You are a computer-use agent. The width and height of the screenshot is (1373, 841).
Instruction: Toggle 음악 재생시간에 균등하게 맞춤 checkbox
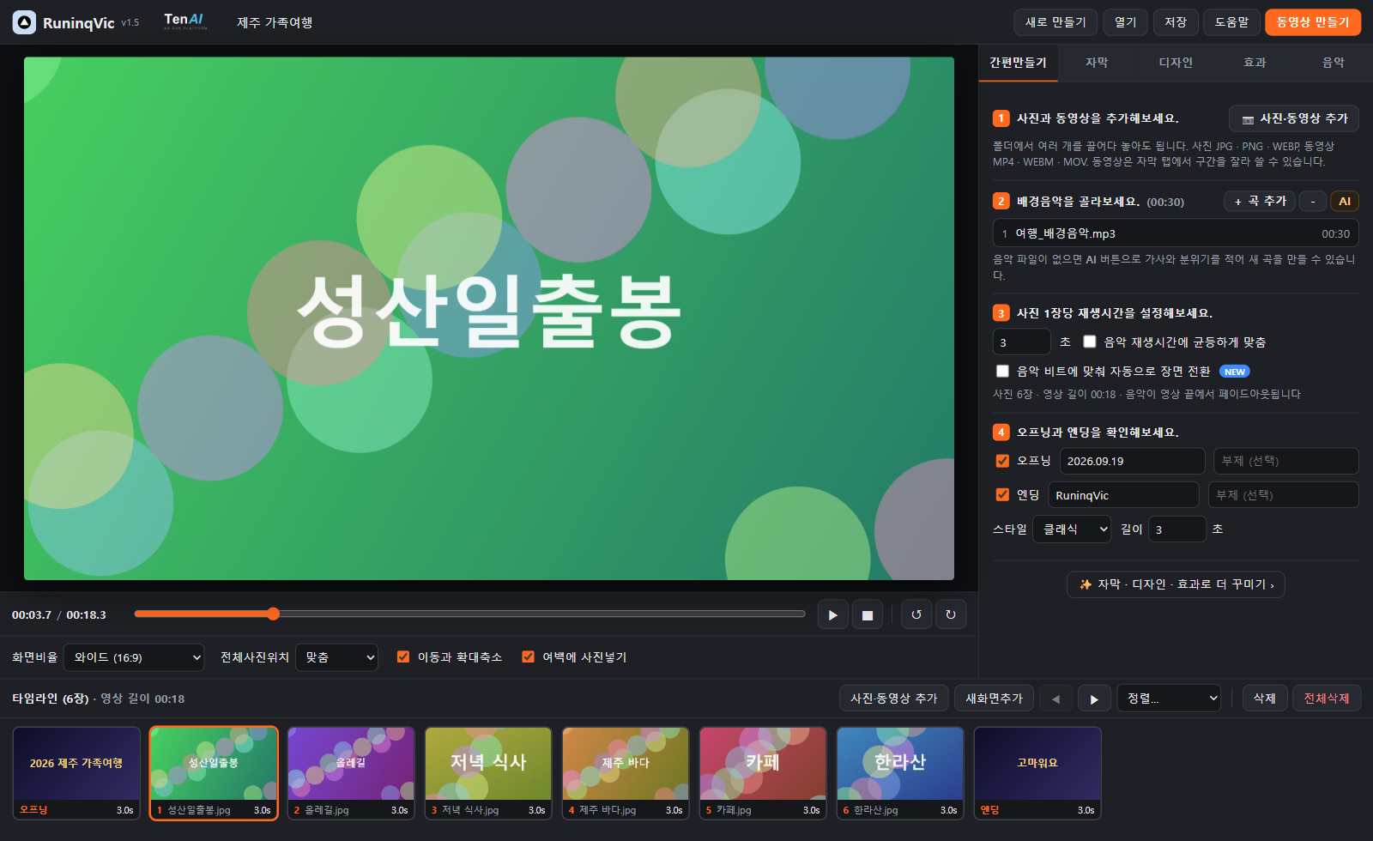pyautogui.click(x=1090, y=342)
